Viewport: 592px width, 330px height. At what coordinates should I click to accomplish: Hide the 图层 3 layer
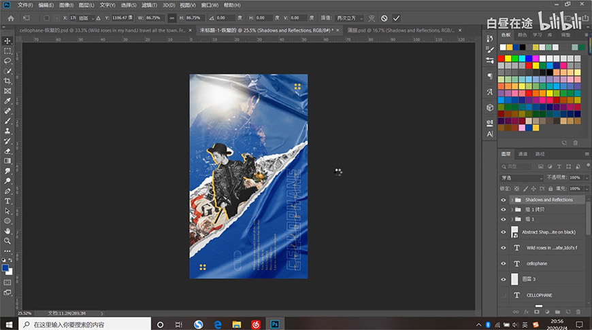pos(504,279)
